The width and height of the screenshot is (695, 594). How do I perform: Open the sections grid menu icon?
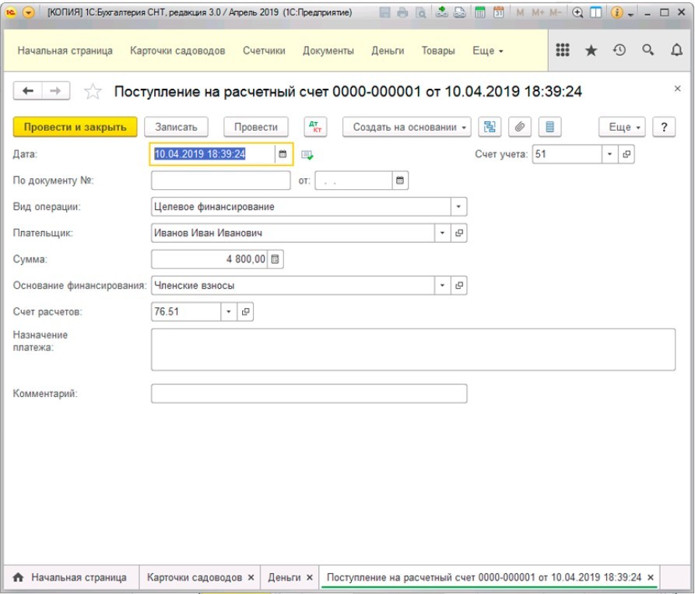[x=562, y=51]
